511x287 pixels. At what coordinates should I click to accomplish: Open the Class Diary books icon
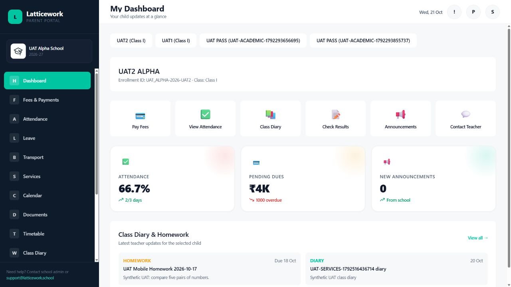[x=270, y=115]
